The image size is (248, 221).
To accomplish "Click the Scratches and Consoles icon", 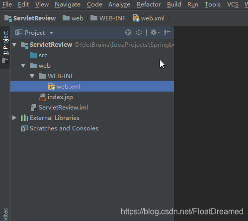I will click(24, 128).
